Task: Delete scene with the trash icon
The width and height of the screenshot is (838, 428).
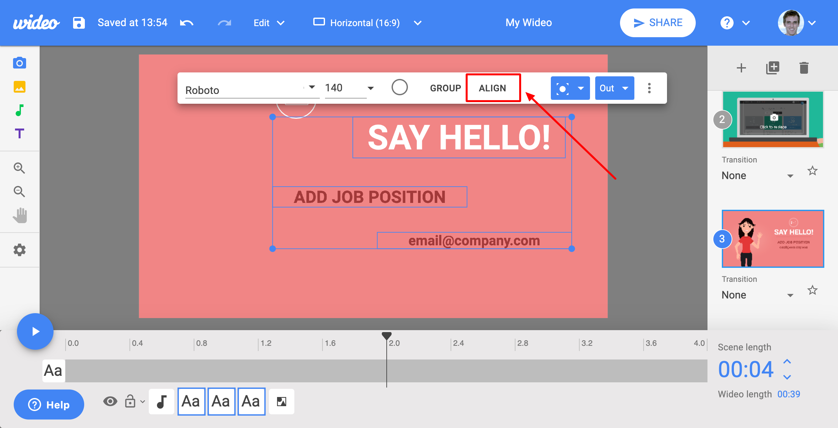Action: (804, 68)
